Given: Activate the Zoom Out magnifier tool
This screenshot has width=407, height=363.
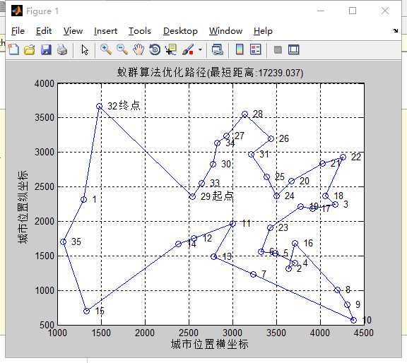Looking at the screenshot, I should coord(122,49).
